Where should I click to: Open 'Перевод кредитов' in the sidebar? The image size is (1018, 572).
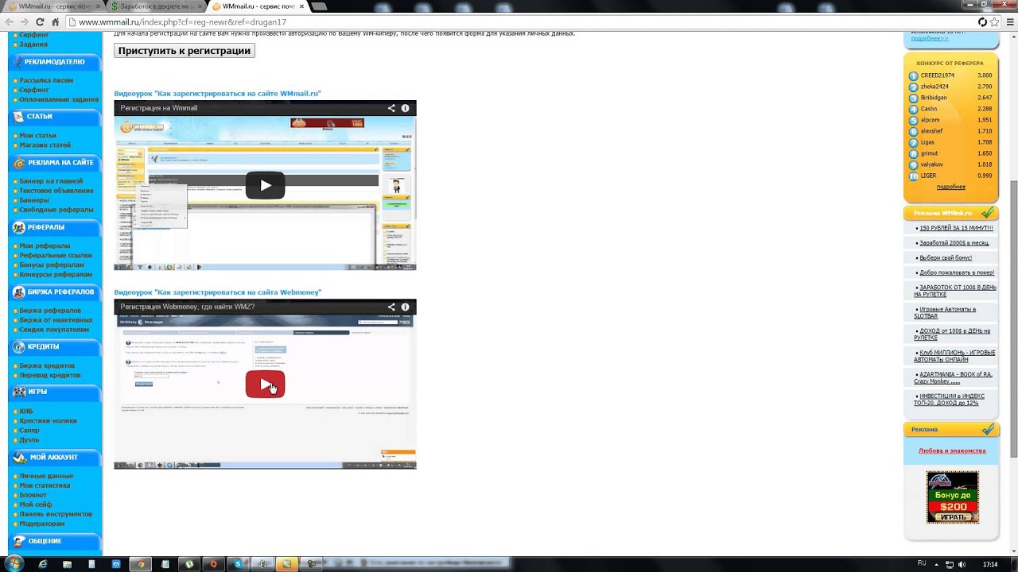tap(49, 375)
